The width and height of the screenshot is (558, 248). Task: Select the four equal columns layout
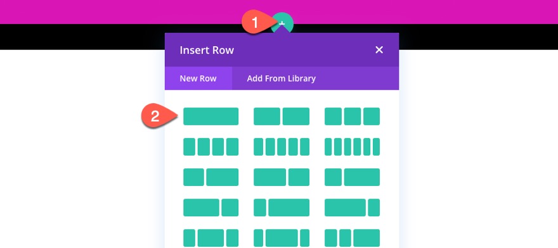click(211, 147)
